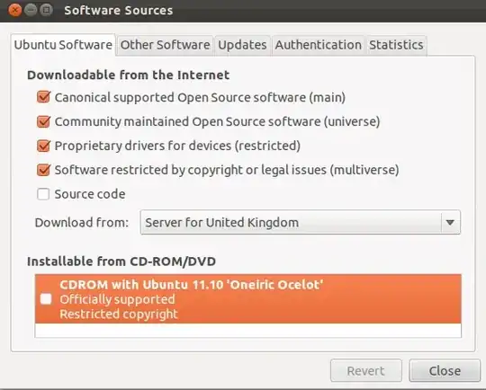The height and width of the screenshot is (390, 486).
Task: Select the Server for United Kingdom combo box
Action: pos(300,222)
